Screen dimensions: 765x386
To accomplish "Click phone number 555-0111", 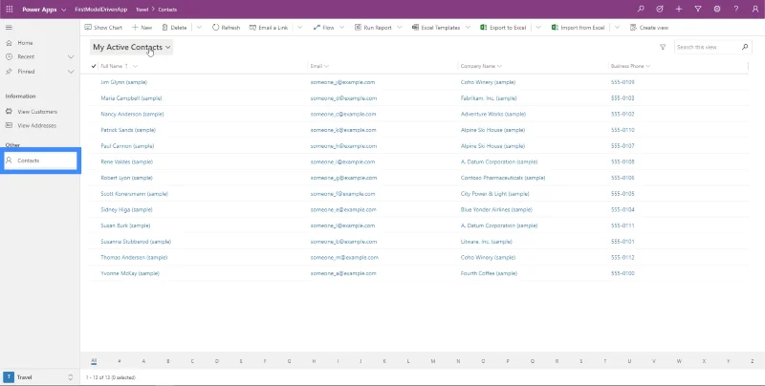I will pyautogui.click(x=623, y=225).
